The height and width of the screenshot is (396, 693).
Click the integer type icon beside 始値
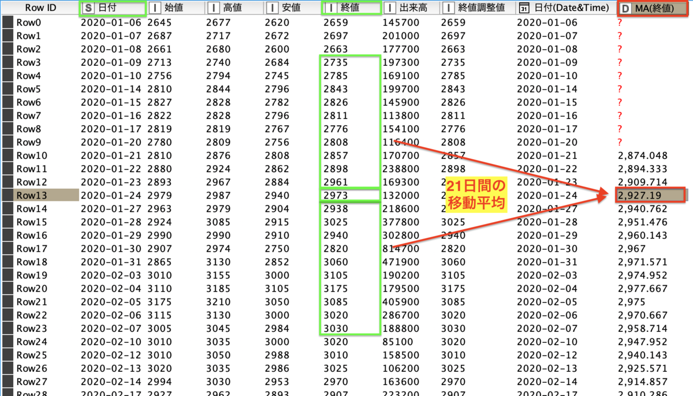pyautogui.click(x=154, y=8)
